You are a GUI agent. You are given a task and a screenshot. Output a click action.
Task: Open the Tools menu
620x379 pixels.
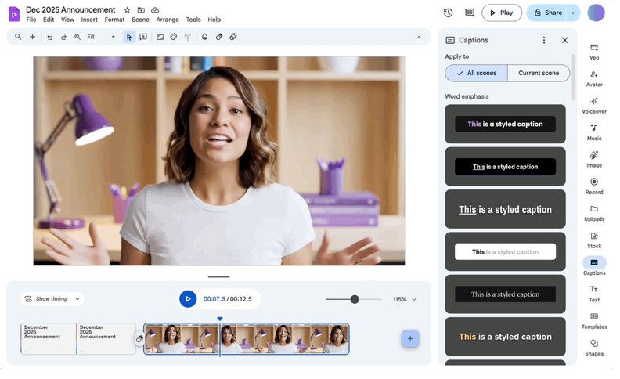tap(193, 20)
